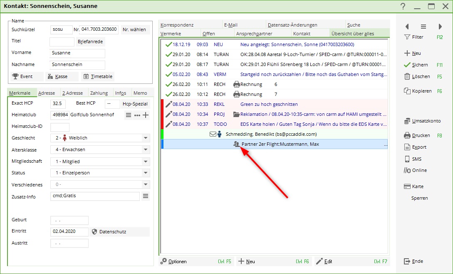This screenshot has width=453, height=274.
Task: Click plus icon beside Golfclub Sonnenhof
Action: pyautogui.click(x=146, y=115)
